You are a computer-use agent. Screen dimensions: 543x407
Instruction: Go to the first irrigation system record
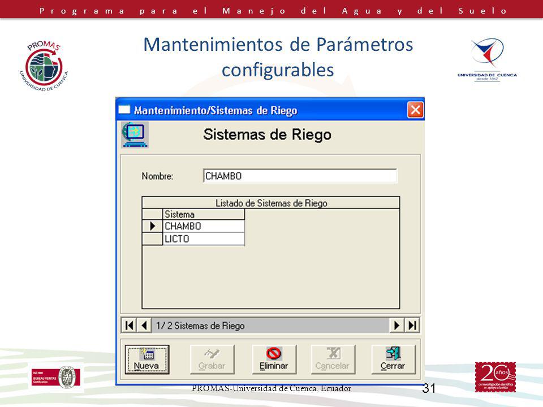[129, 326]
